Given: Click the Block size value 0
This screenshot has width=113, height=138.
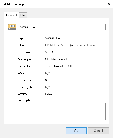Looking at the screenshot, I should 46,80.
